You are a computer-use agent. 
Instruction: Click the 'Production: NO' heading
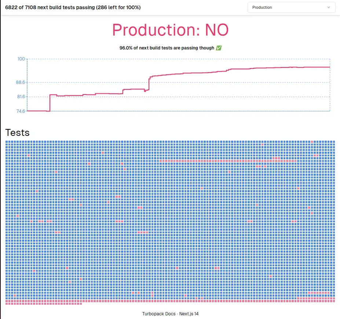pyautogui.click(x=170, y=30)
